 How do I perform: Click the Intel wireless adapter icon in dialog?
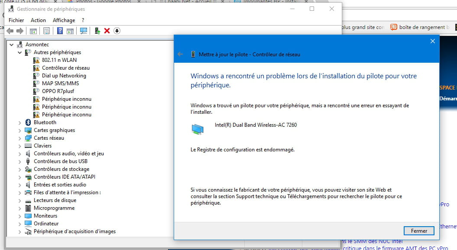[x=198, y=129]
